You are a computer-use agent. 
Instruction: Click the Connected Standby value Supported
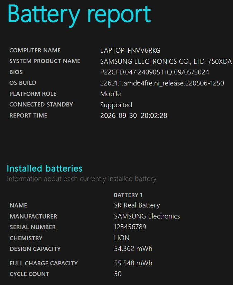[x=116, y=105]
